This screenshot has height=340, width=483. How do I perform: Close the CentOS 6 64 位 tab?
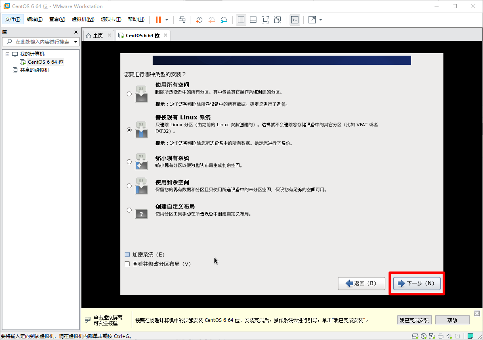(166, 35)
